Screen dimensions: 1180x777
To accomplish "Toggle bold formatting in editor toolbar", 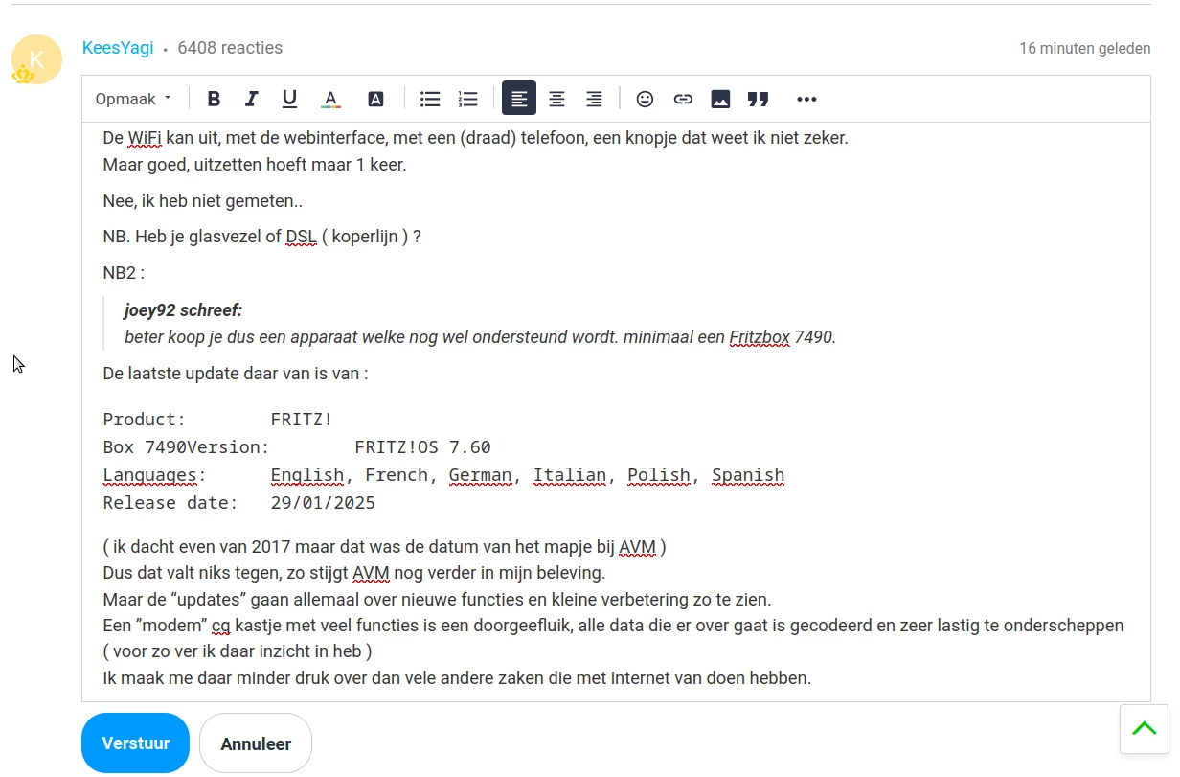I will (214, 99).
